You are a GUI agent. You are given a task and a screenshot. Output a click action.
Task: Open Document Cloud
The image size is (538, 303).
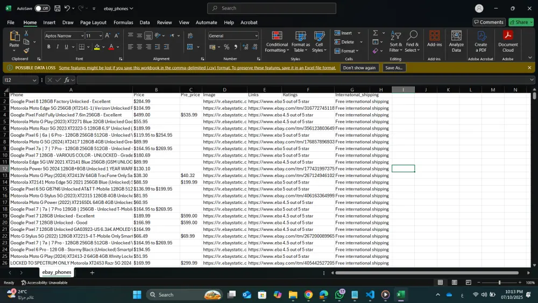point(508,41)
